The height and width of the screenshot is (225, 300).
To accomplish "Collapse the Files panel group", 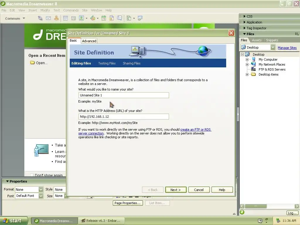I will (x=245, y=34).
